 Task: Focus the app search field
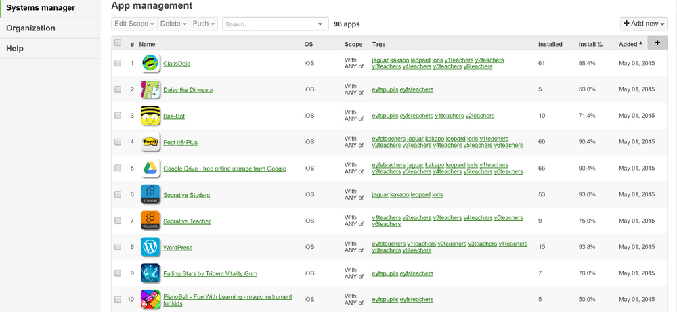pos(276,24)
